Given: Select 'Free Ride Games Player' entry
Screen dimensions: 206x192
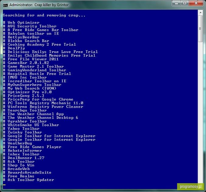Looking at the screenshot, I should [x=32, y=147].
